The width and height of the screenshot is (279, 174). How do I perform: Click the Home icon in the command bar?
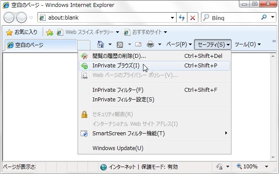click(x=101, y=44)
